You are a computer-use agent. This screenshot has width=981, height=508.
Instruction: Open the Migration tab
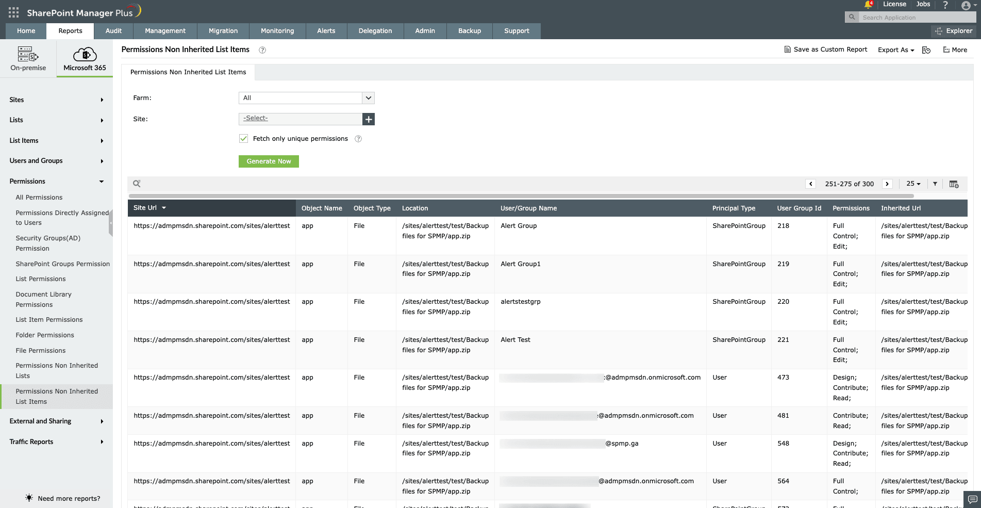click(x=223, y=31)
